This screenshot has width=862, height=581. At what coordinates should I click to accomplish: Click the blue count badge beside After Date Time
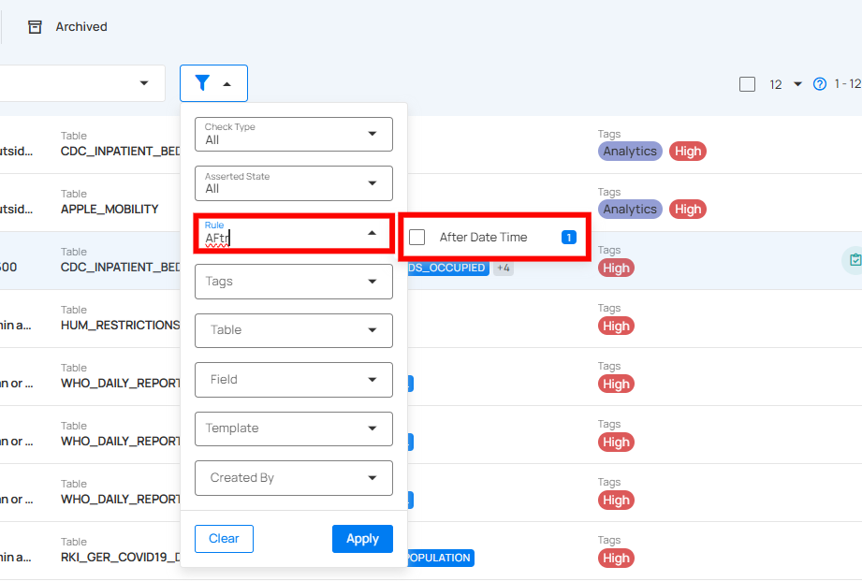(x=568, y=238)
